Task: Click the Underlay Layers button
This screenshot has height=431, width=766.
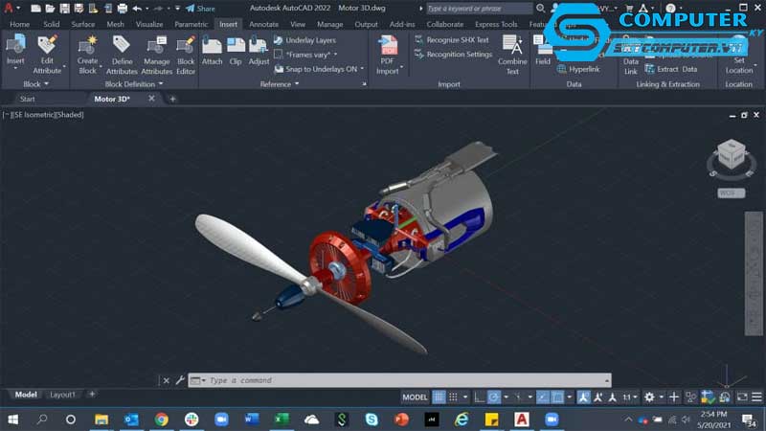Action: (x=304, y=40)
